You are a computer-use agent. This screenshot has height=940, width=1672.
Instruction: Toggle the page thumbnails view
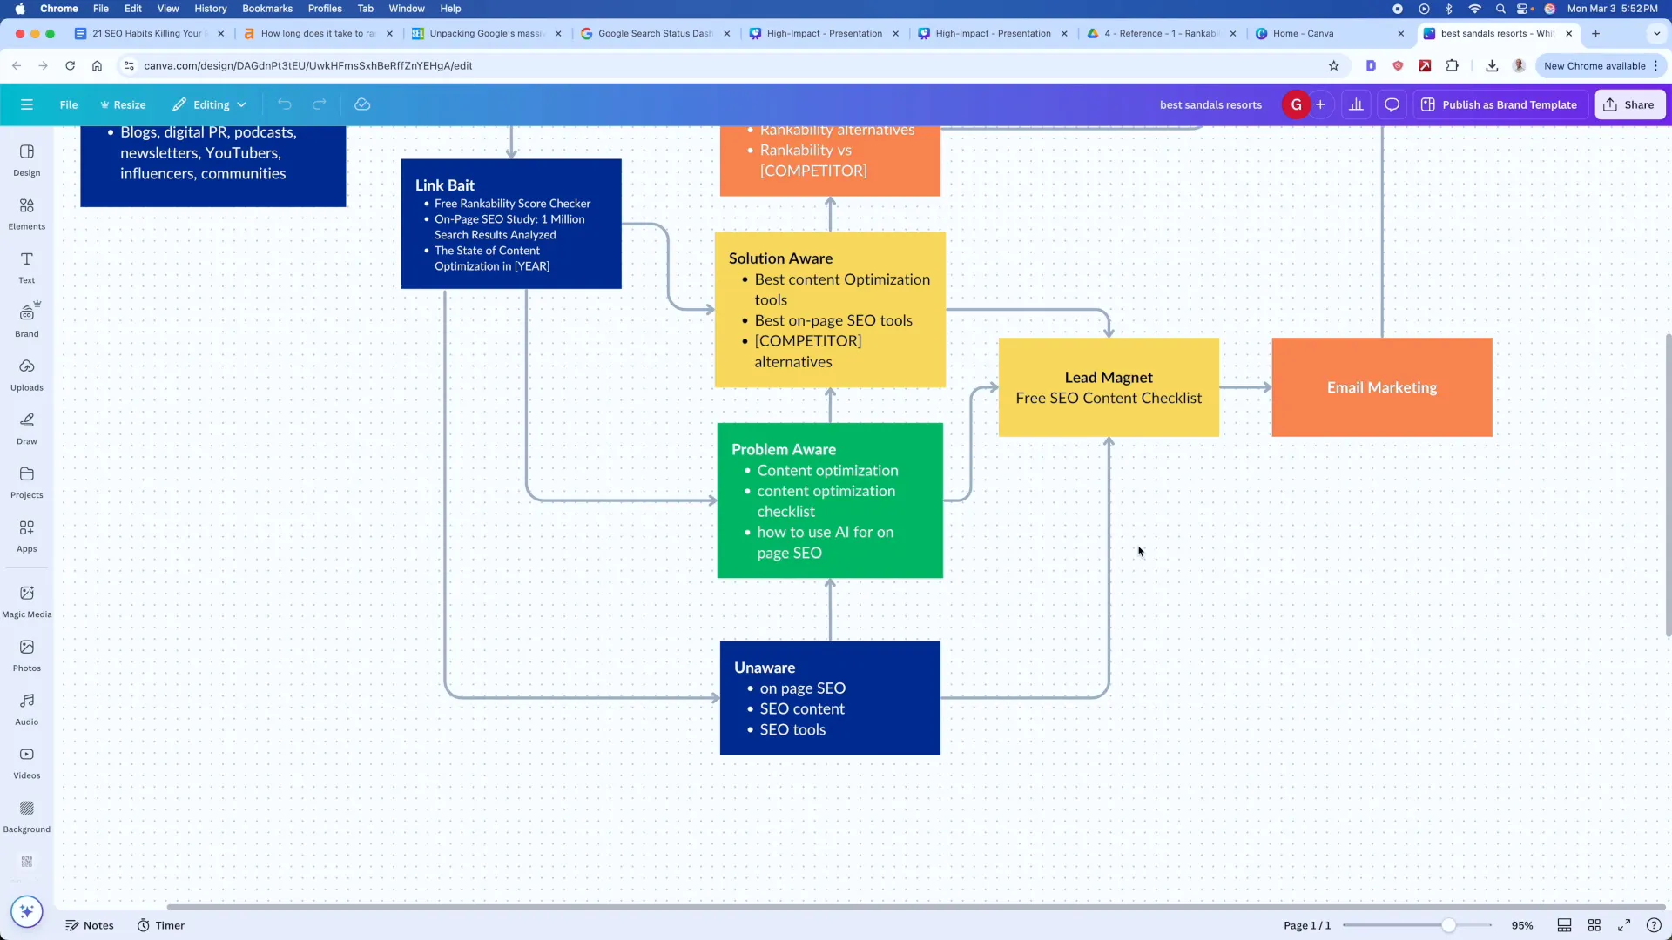point(1564,925)
